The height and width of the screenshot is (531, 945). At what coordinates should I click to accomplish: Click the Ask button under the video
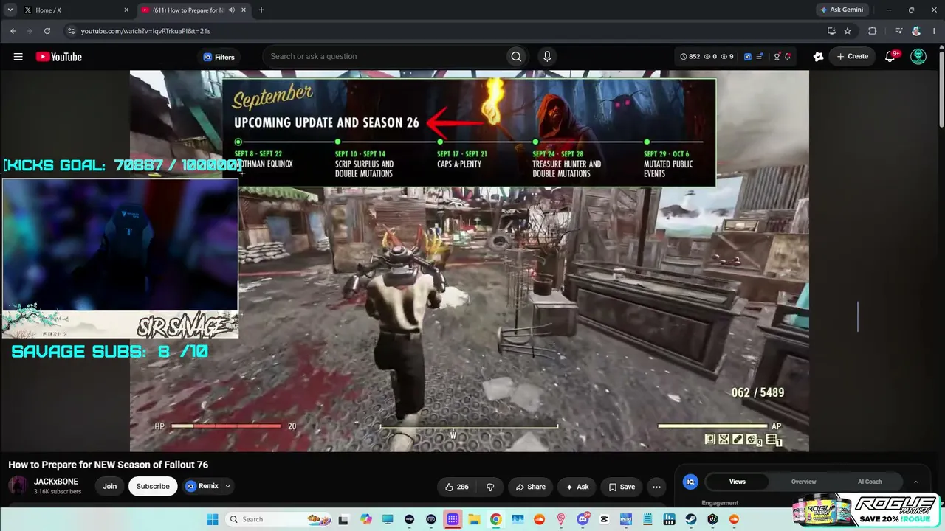coord(577,487)
